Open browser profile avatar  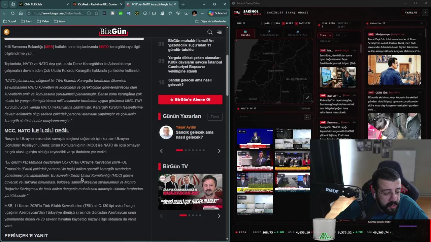[194, 13]
